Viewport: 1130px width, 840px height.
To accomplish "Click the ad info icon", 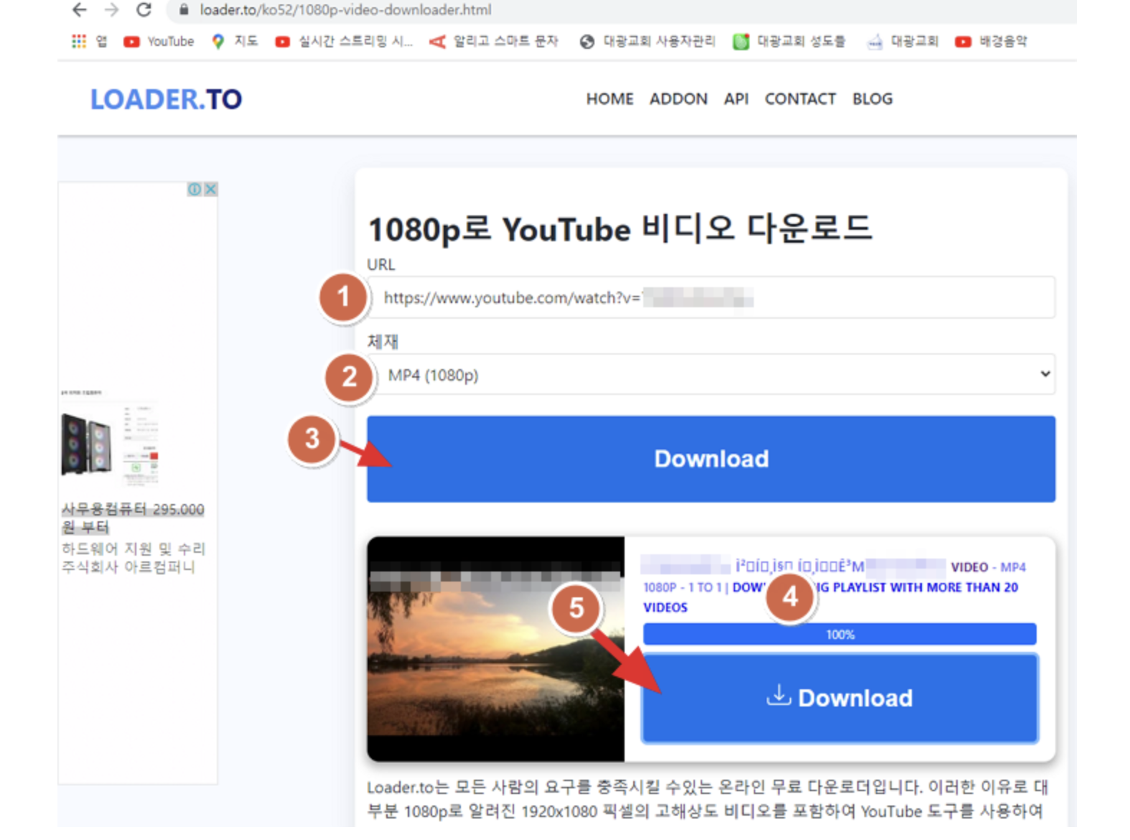I will [x=195, y=189].
